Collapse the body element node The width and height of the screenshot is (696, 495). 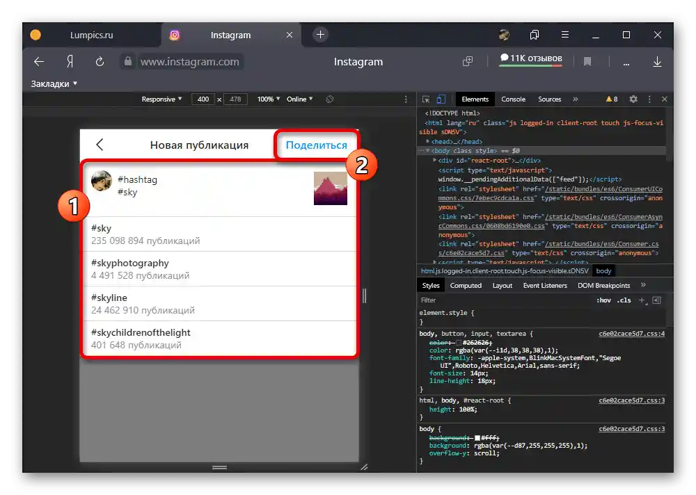click(427, 151)
